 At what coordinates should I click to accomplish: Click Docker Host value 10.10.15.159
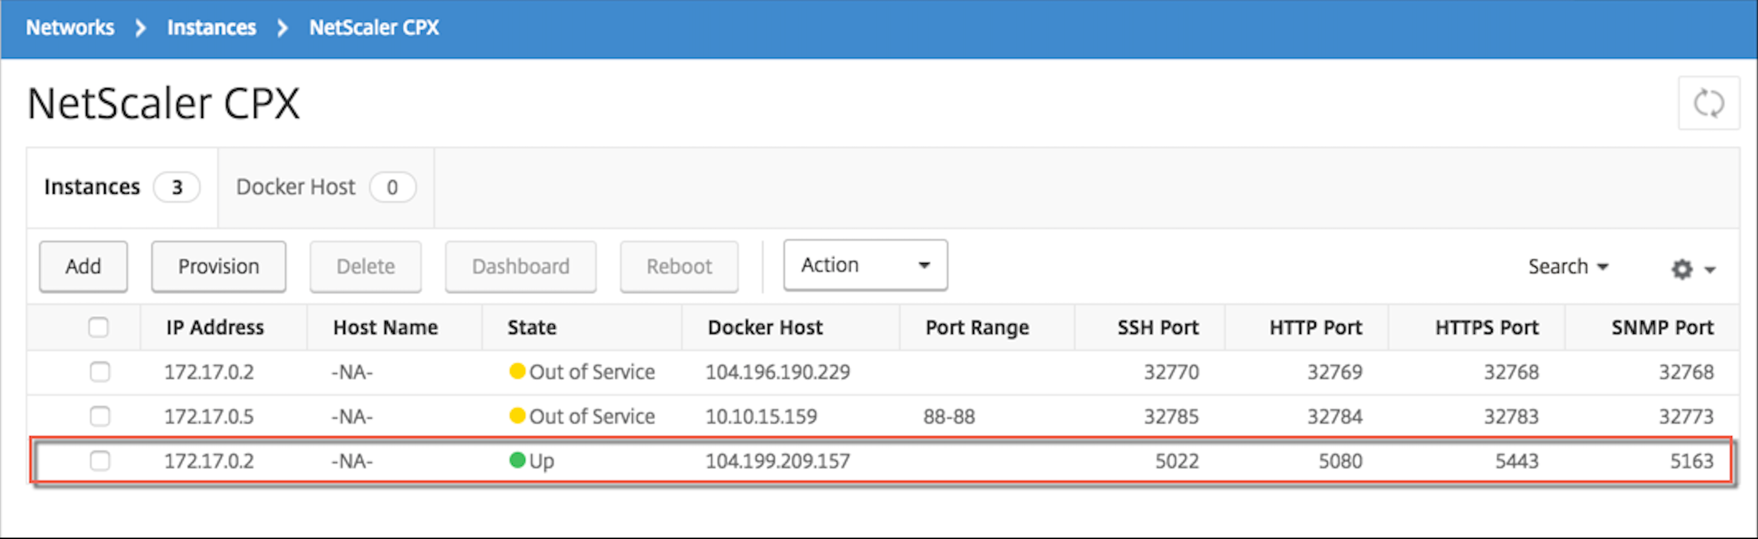pyautogui.click(x=761, y=416)
